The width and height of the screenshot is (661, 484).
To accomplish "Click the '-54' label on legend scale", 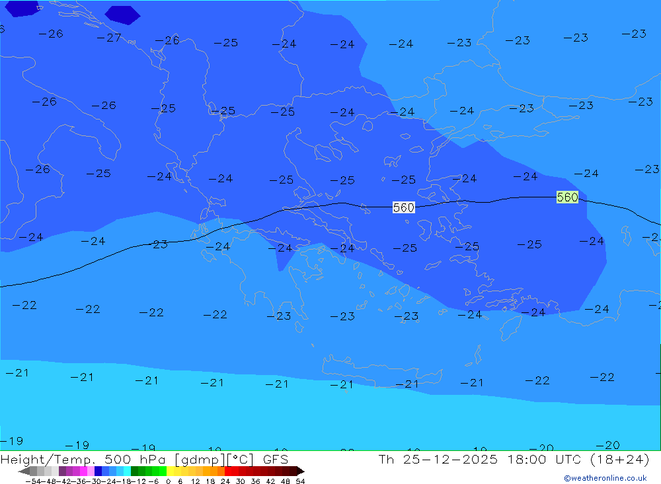I will 33,481.
